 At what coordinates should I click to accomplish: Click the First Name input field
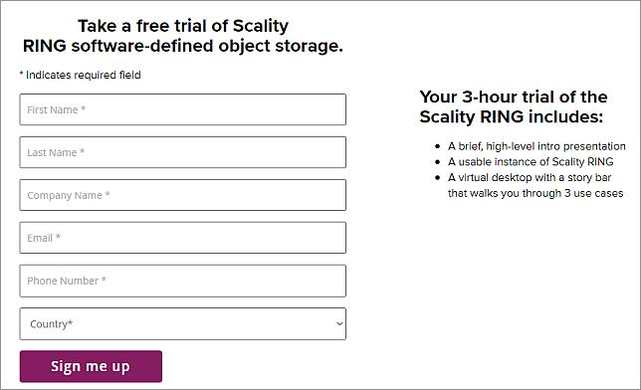(x=183, y=109)
